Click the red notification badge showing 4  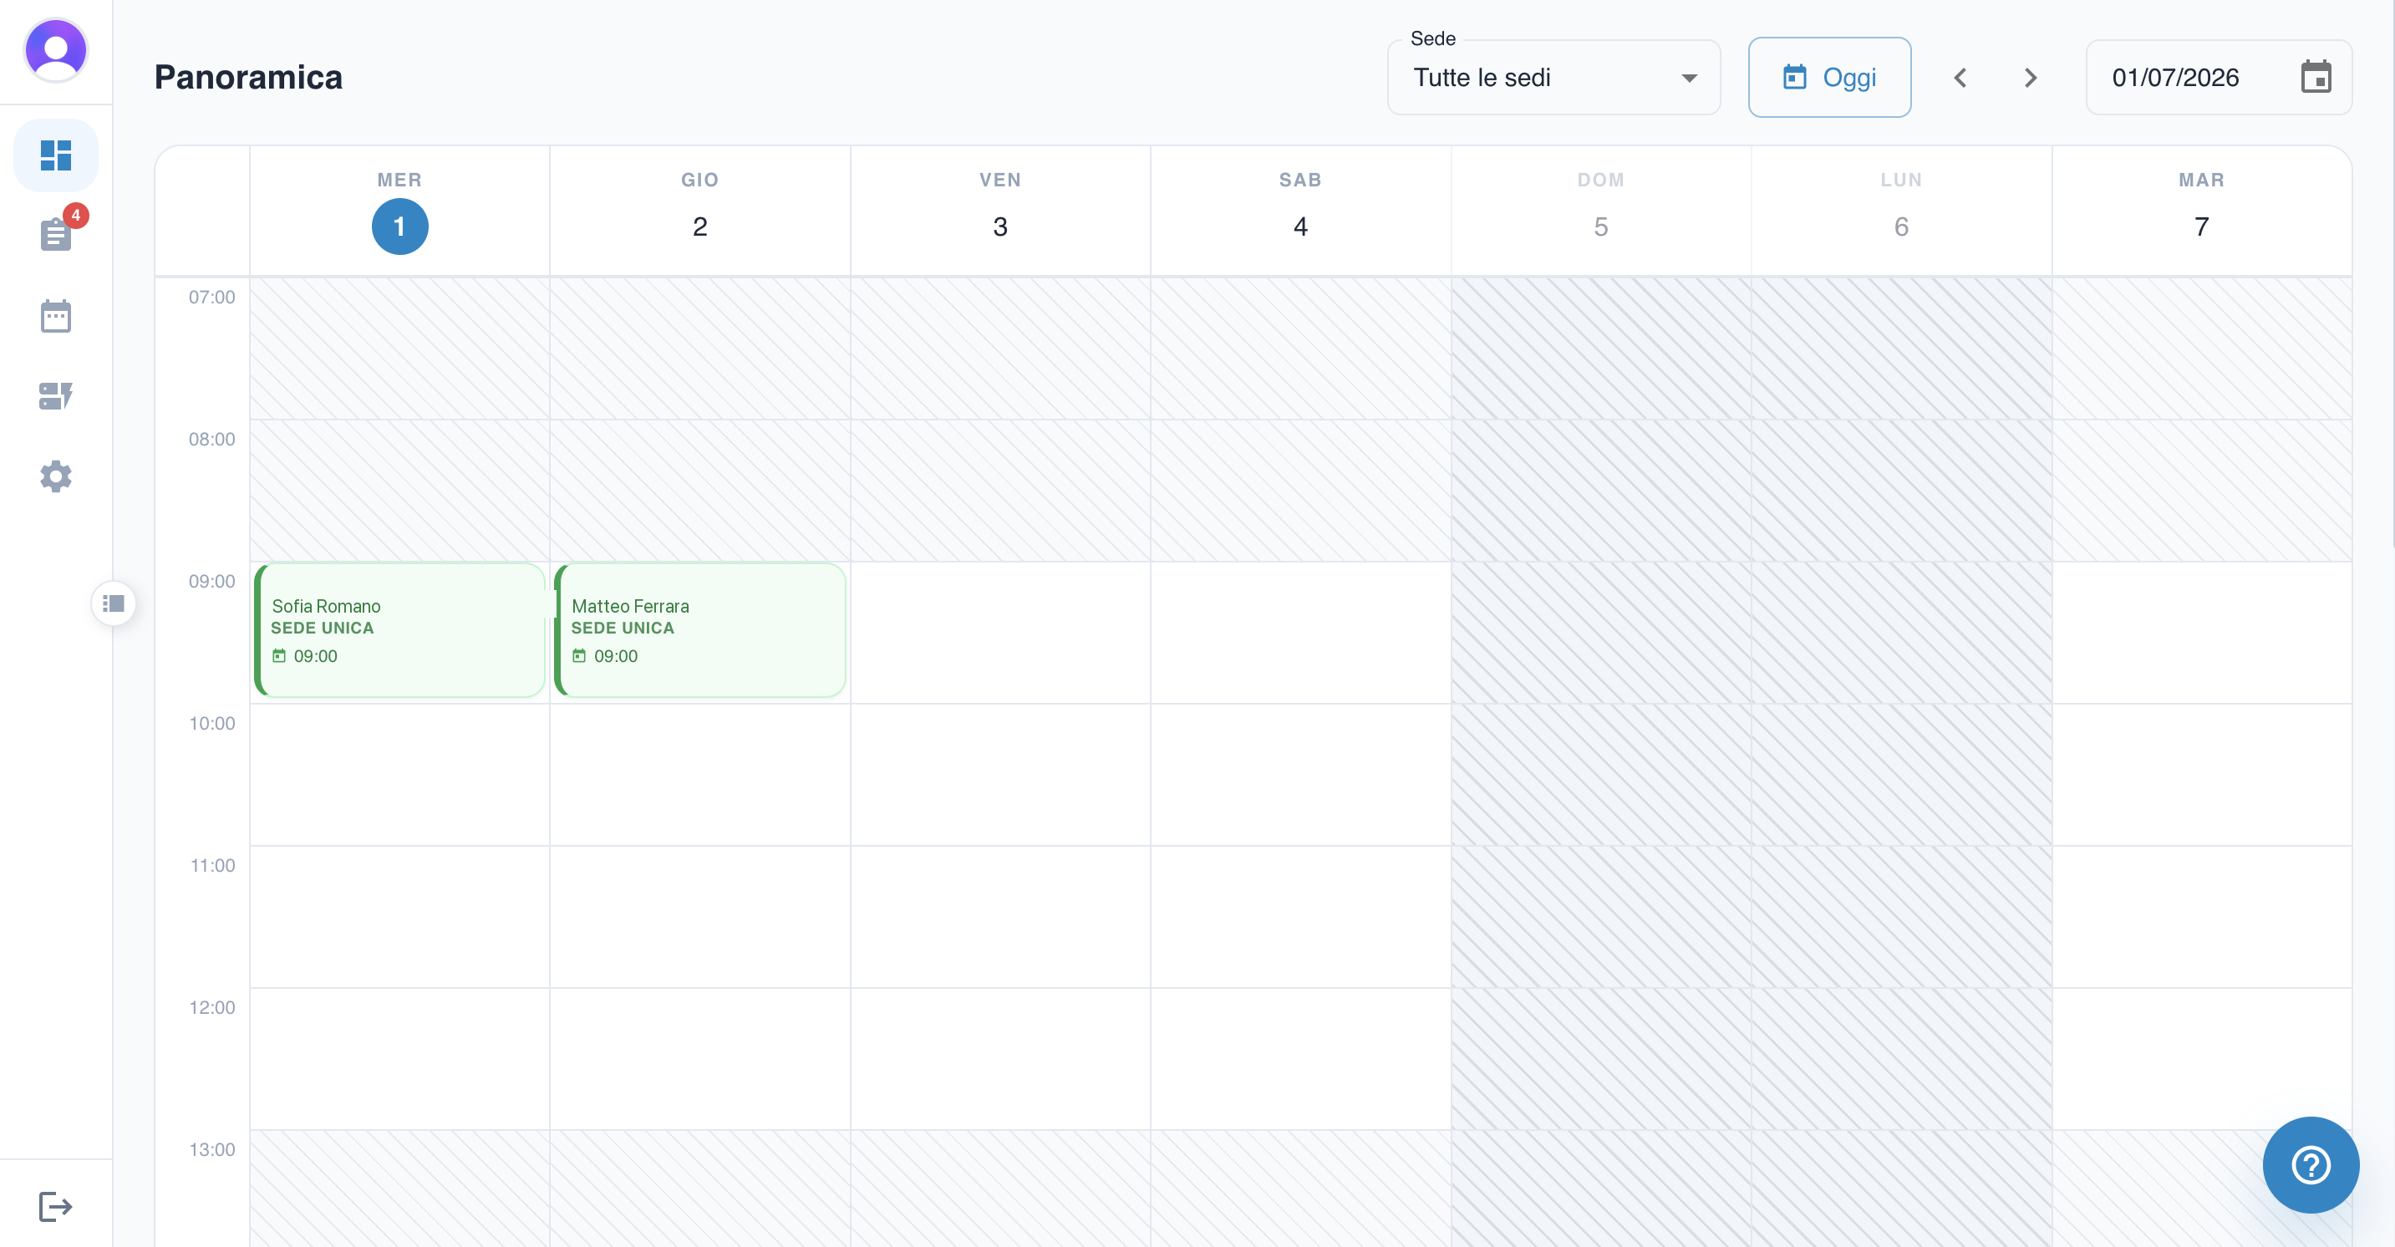(76, 216)
